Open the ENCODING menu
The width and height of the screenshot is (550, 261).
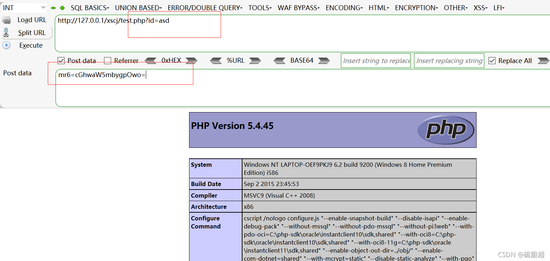344,8
